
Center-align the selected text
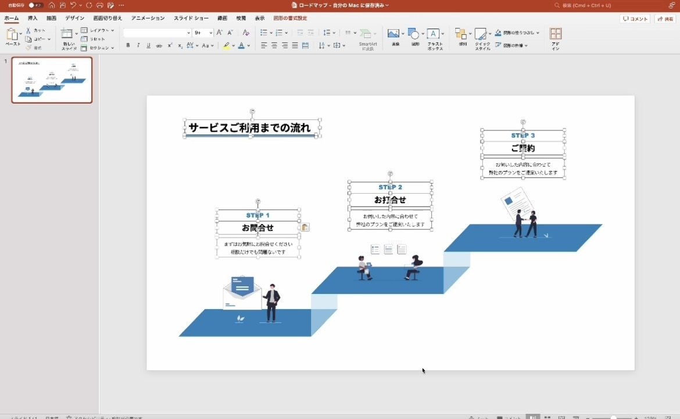(x=274, y=45)
